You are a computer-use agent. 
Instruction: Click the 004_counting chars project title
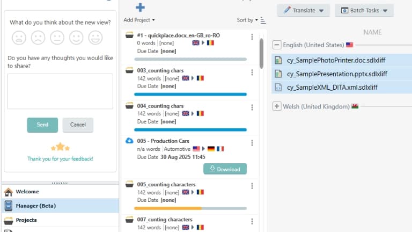[160, 106]
